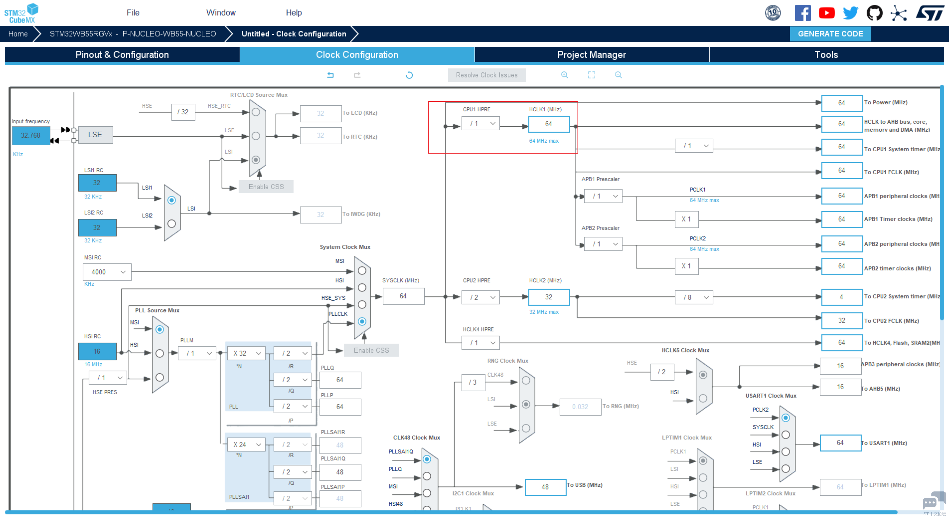Click the ST community network icon
This screenshot has height=519, width=949.
[898, 13]
